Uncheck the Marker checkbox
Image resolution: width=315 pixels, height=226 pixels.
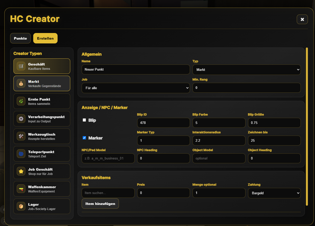(84, 138)
